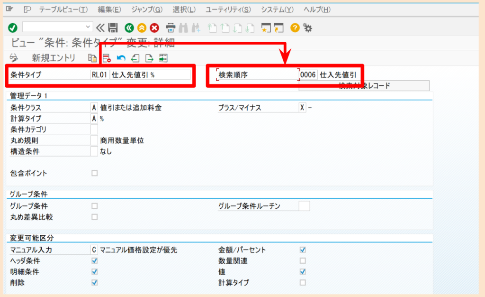This screenshot has height=297, width=485.
Task: Click the Print icon
Action: click(171, 28)
